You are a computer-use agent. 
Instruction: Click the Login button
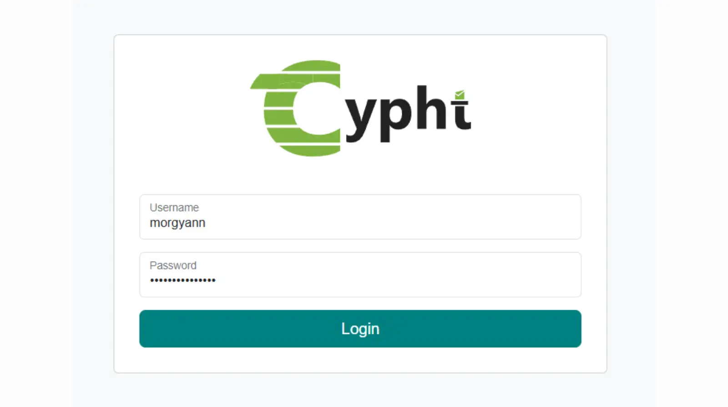coord(360,329)
